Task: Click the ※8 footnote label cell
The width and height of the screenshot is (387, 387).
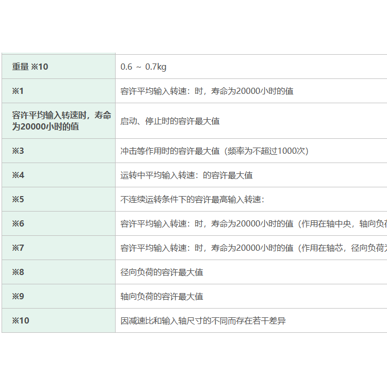Action: 18,272
